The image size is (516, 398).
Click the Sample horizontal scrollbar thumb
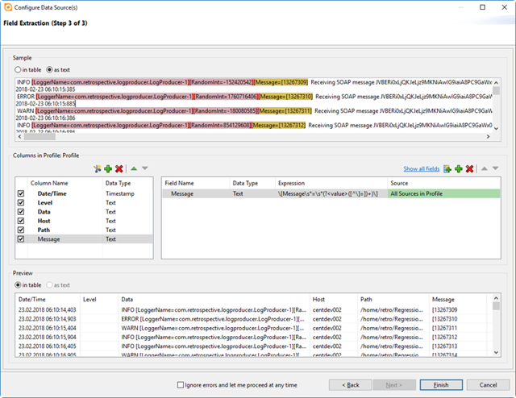(x=40, y=136)
